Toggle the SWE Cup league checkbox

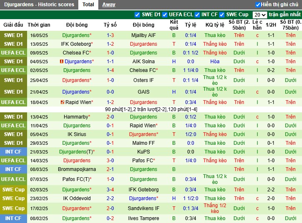(x=222, y=15)
